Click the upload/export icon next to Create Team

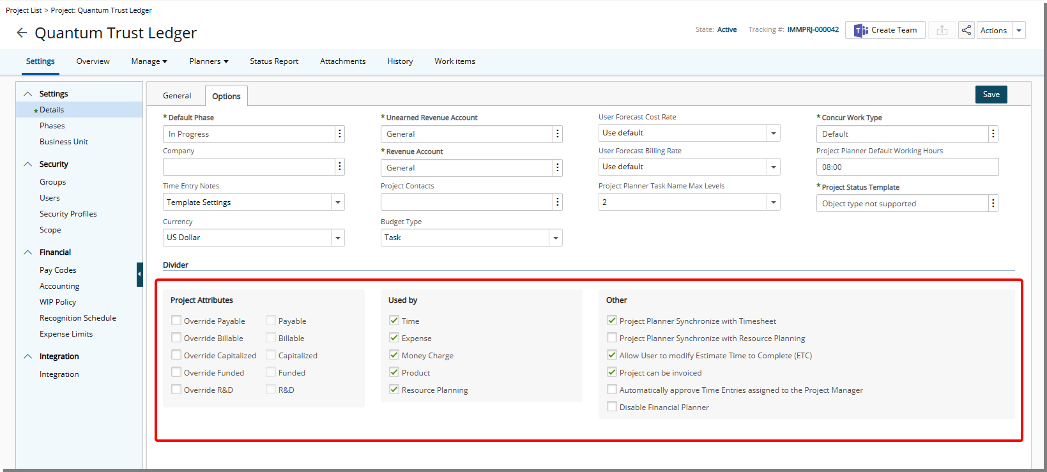pos(942,30)
